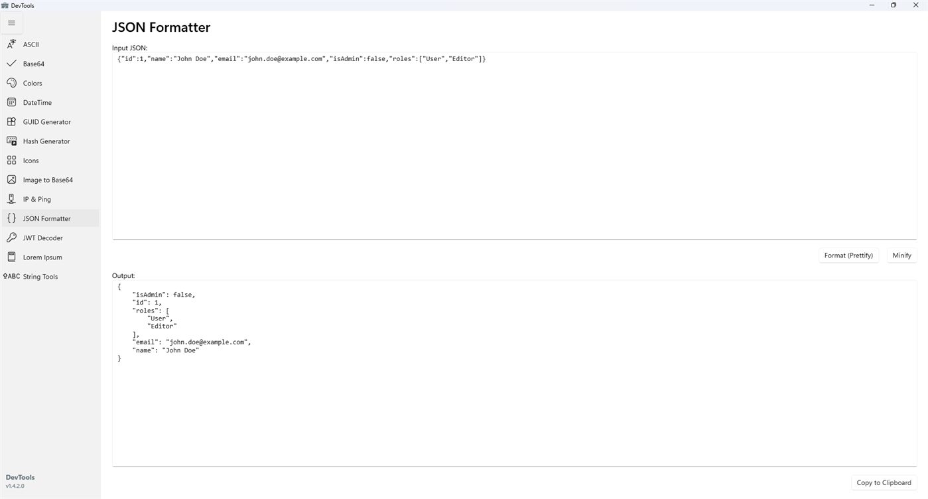Click the JSON Formatter page heading
This screenshot has width=928, height=499.
[161, 27]
